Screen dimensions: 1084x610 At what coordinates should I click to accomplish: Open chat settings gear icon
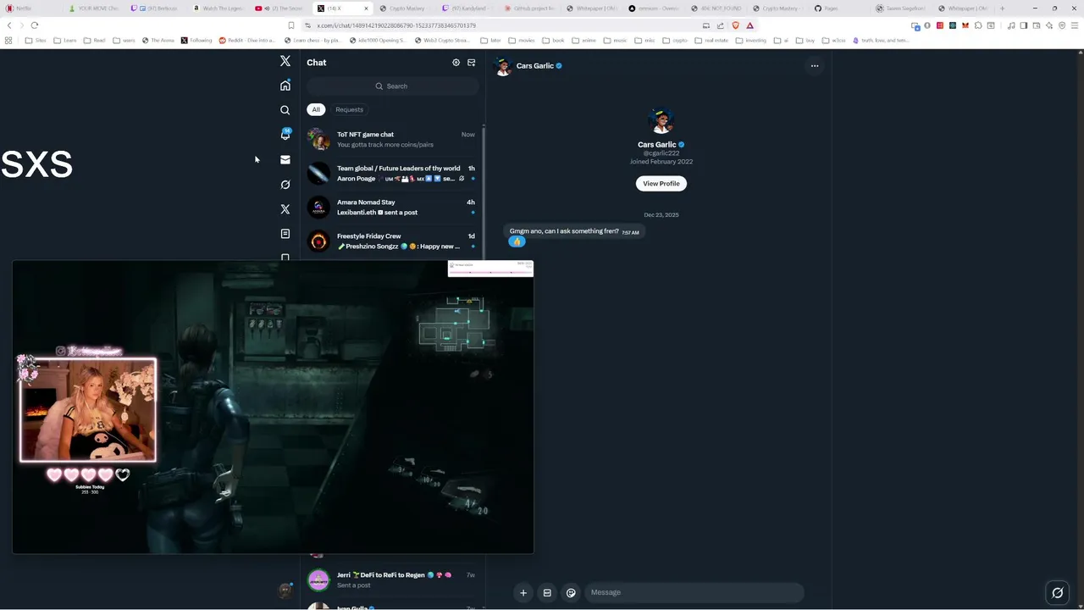pos(456,63)
